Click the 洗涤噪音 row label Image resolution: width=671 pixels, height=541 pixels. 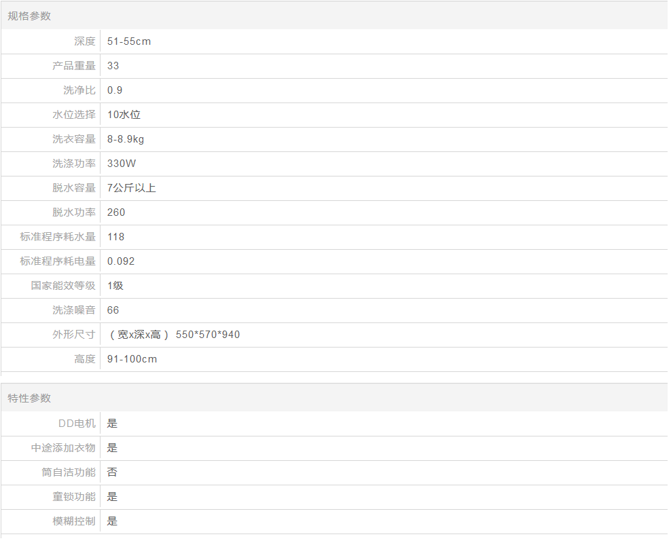pos(74,310)
